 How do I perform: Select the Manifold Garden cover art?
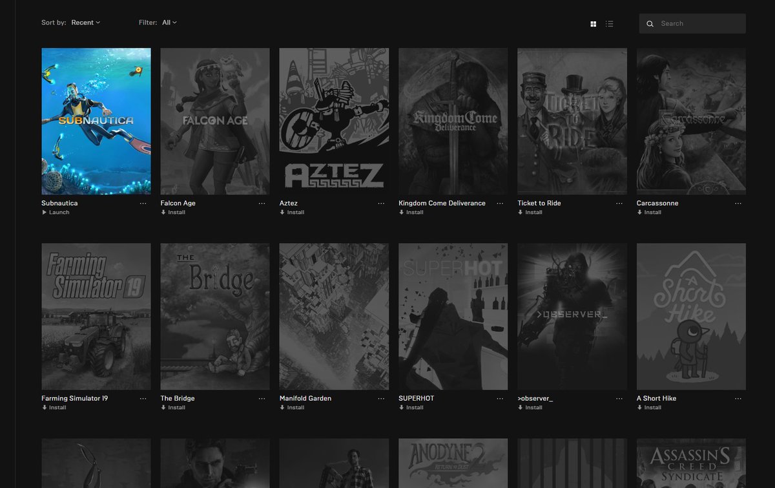point(334,316)
